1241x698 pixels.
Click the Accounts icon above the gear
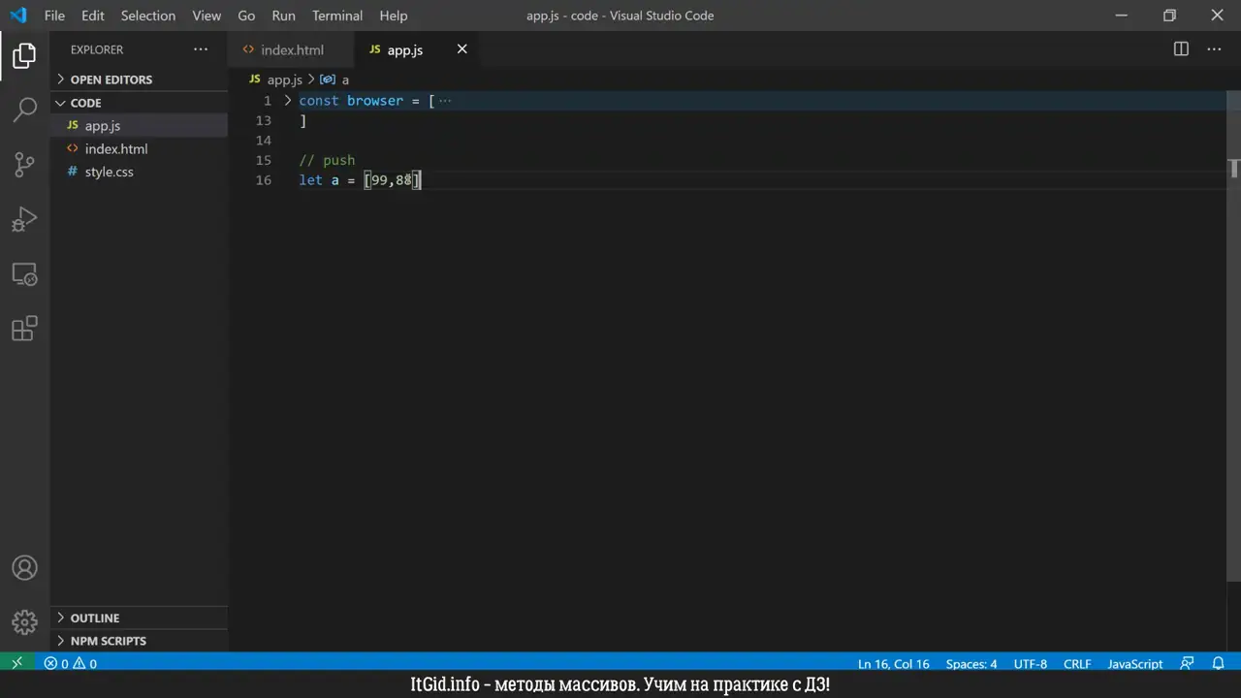[x=24, y=567]
